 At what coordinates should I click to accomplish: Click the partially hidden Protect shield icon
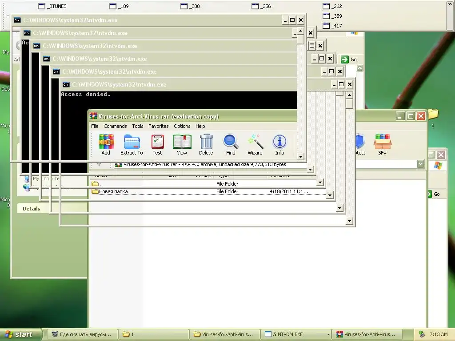360,144
